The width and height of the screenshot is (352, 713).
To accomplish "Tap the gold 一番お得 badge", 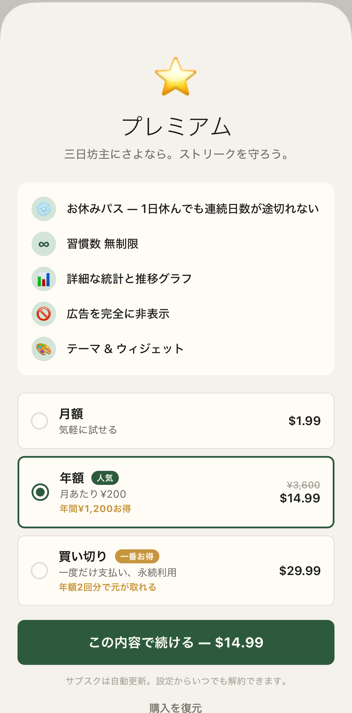I will coord(137,556).
